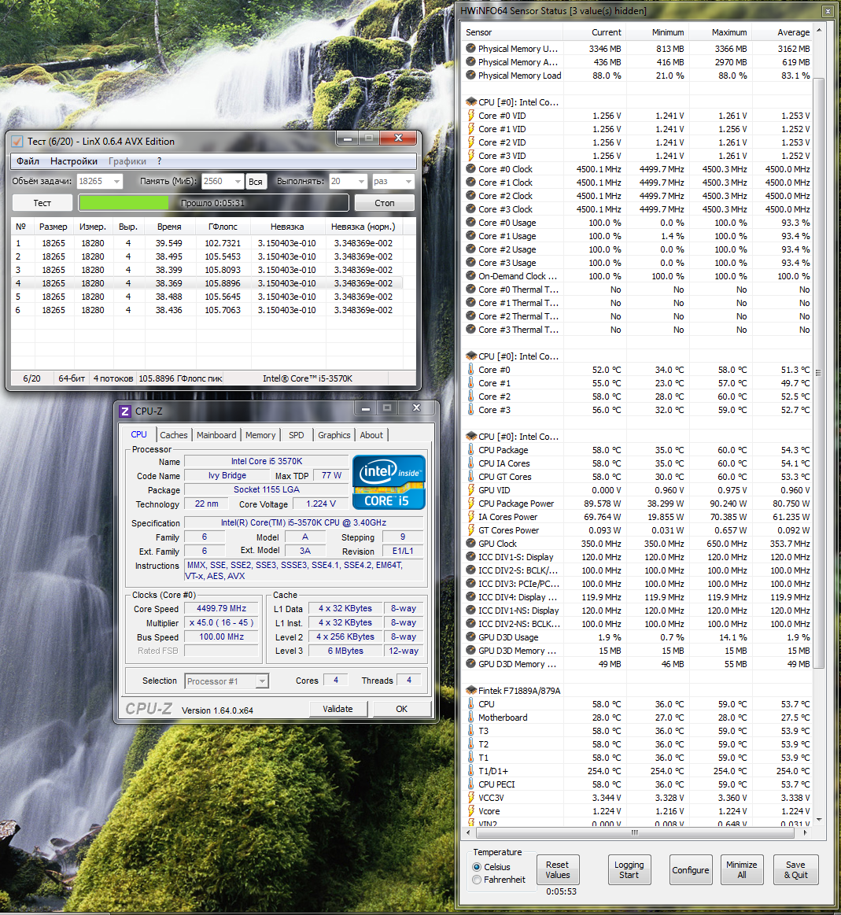Click the Core #0 VID voltage bolt icon
841x915 pixels.
[x=471, y=116]
